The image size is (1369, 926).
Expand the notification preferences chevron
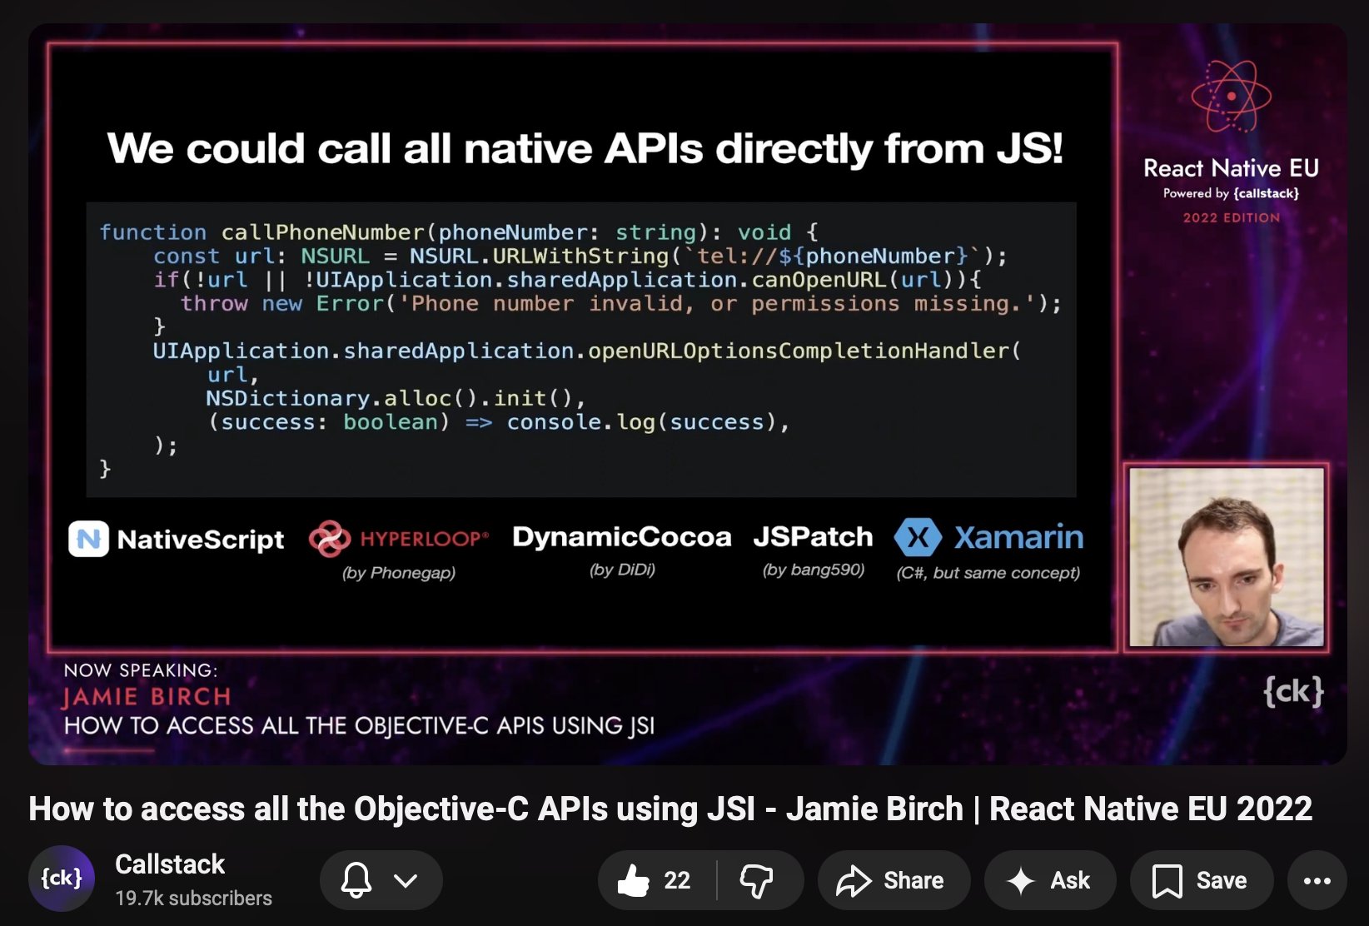[x=406, y=880]
